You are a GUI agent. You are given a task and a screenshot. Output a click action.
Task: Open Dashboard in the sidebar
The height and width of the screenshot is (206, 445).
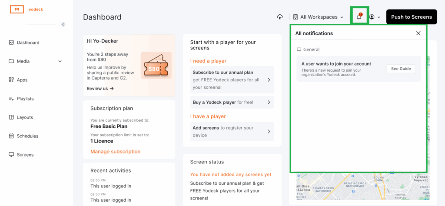tap(28, 43)
